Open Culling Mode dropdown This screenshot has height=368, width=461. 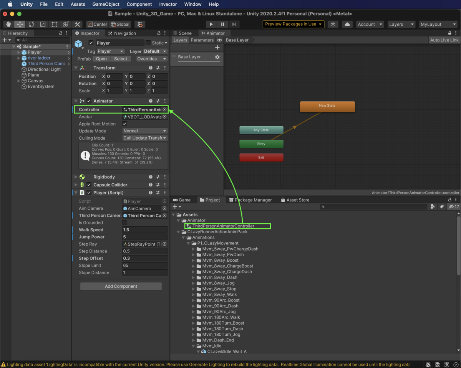(145, 138)
